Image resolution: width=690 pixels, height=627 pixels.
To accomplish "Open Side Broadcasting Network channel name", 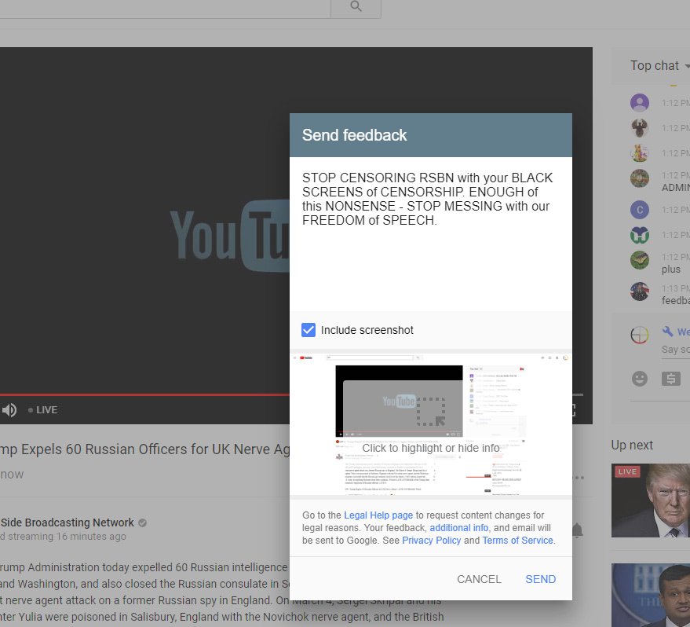I will pos(67,522).
